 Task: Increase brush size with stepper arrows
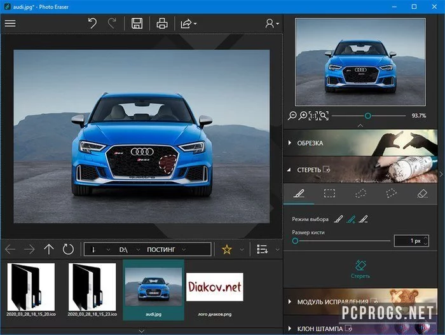[425, 238]
